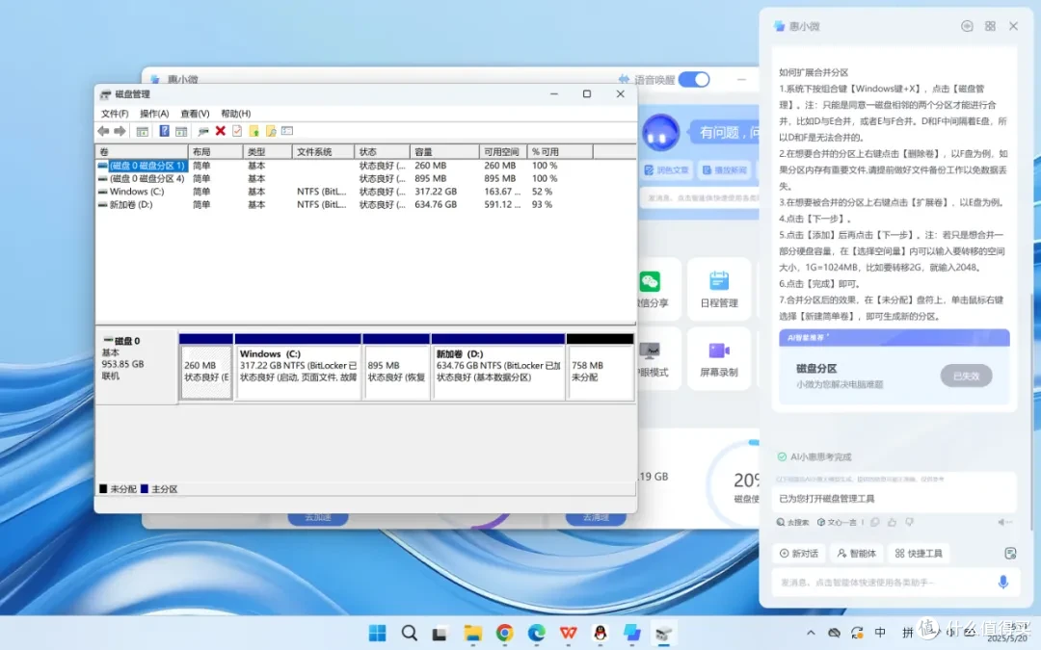
Task: Click the red X delete toolbar icon
Action: pos(221,131)
